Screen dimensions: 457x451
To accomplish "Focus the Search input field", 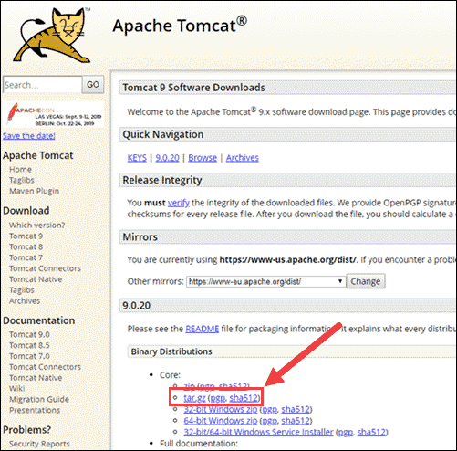I will pyautogui.click(x=43, y=84).
